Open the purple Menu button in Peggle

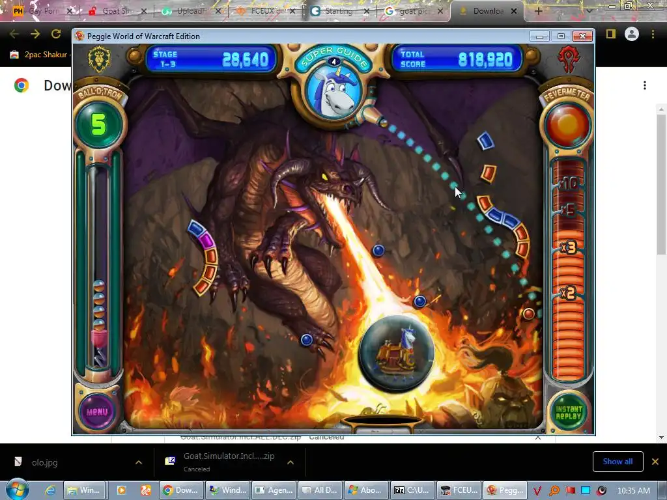tap(97, 411)
